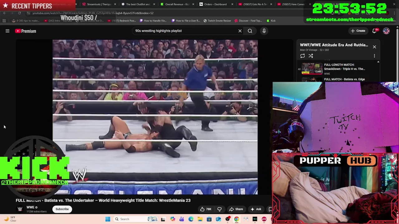
Task: Click the video title text
Action: pyautogui.click(x=103, y=200)
